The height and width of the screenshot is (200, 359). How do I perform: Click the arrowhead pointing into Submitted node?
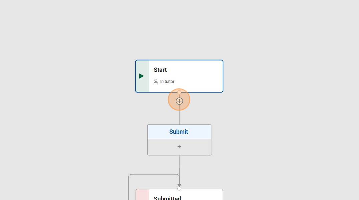pyautogui.click(x=179, y=185)
